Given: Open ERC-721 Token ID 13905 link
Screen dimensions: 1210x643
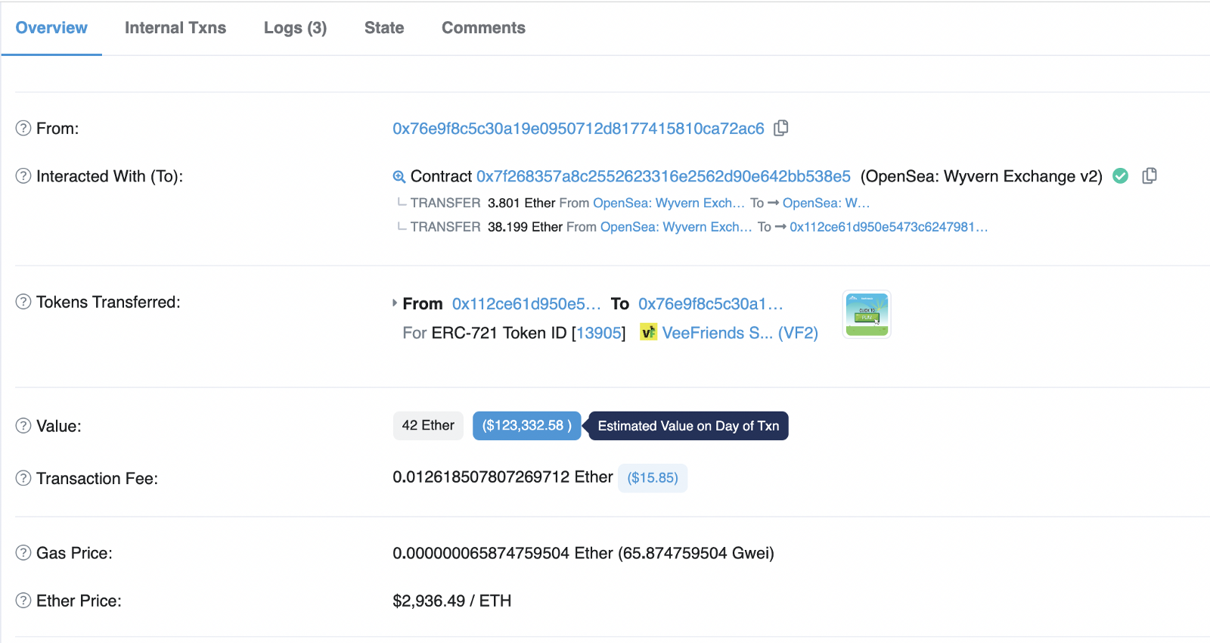Looking at the screenshot, I should 600,333.
